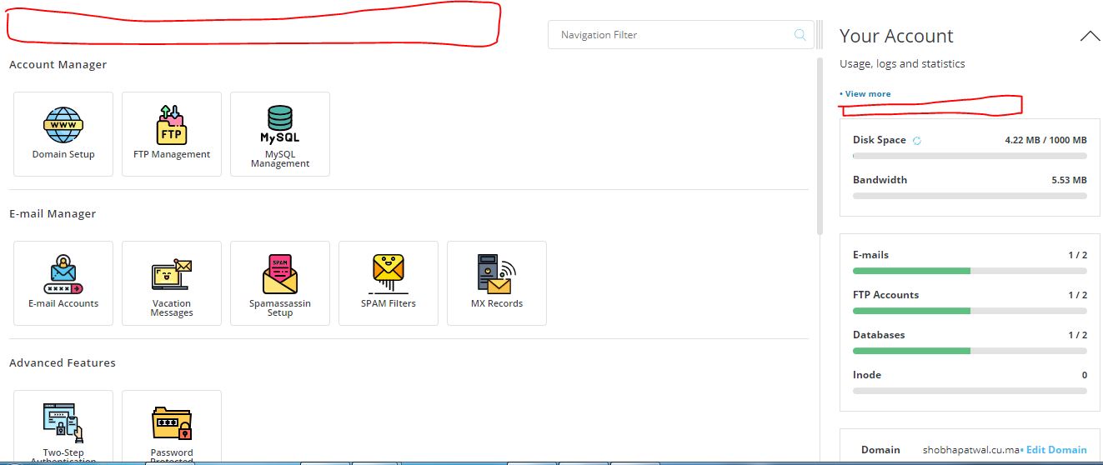1103x465 pixels.
Task: Focus the Navigation Filter field
Action: pyautogui.click(x=671, y=35)
